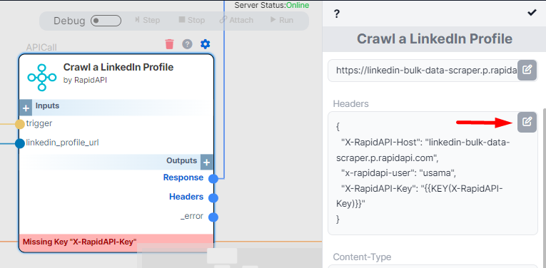This screenshot has width=546, height=268.
Task: Open node settings with the gear icon
Action: pos(205,44)
